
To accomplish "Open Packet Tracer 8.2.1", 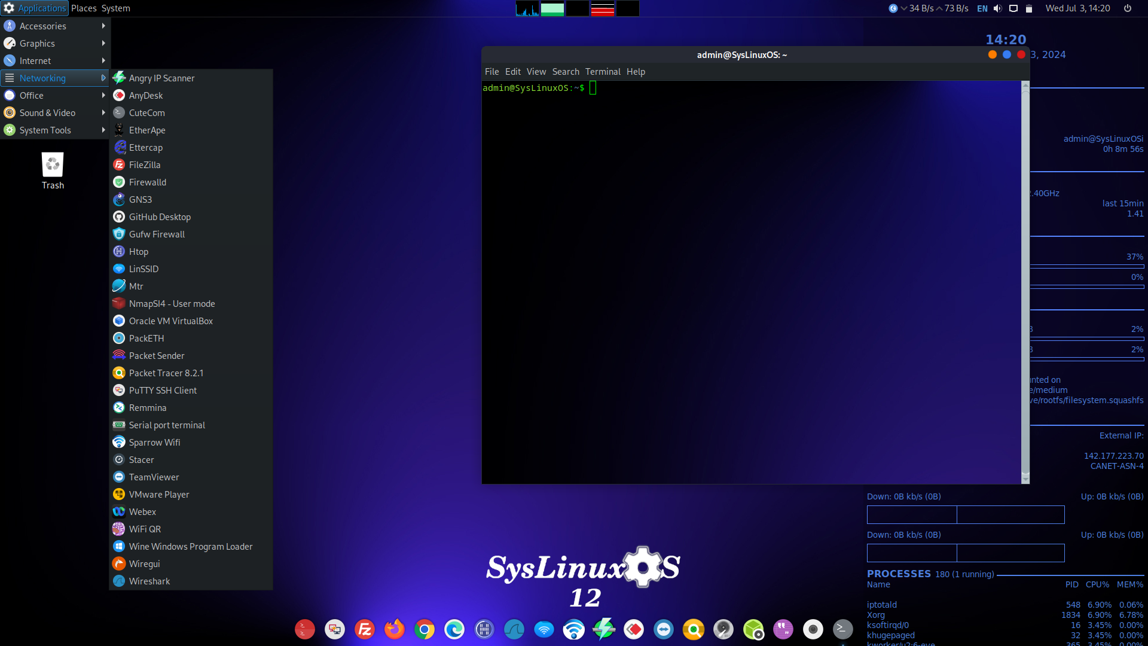I will click(x=191, y=373).
